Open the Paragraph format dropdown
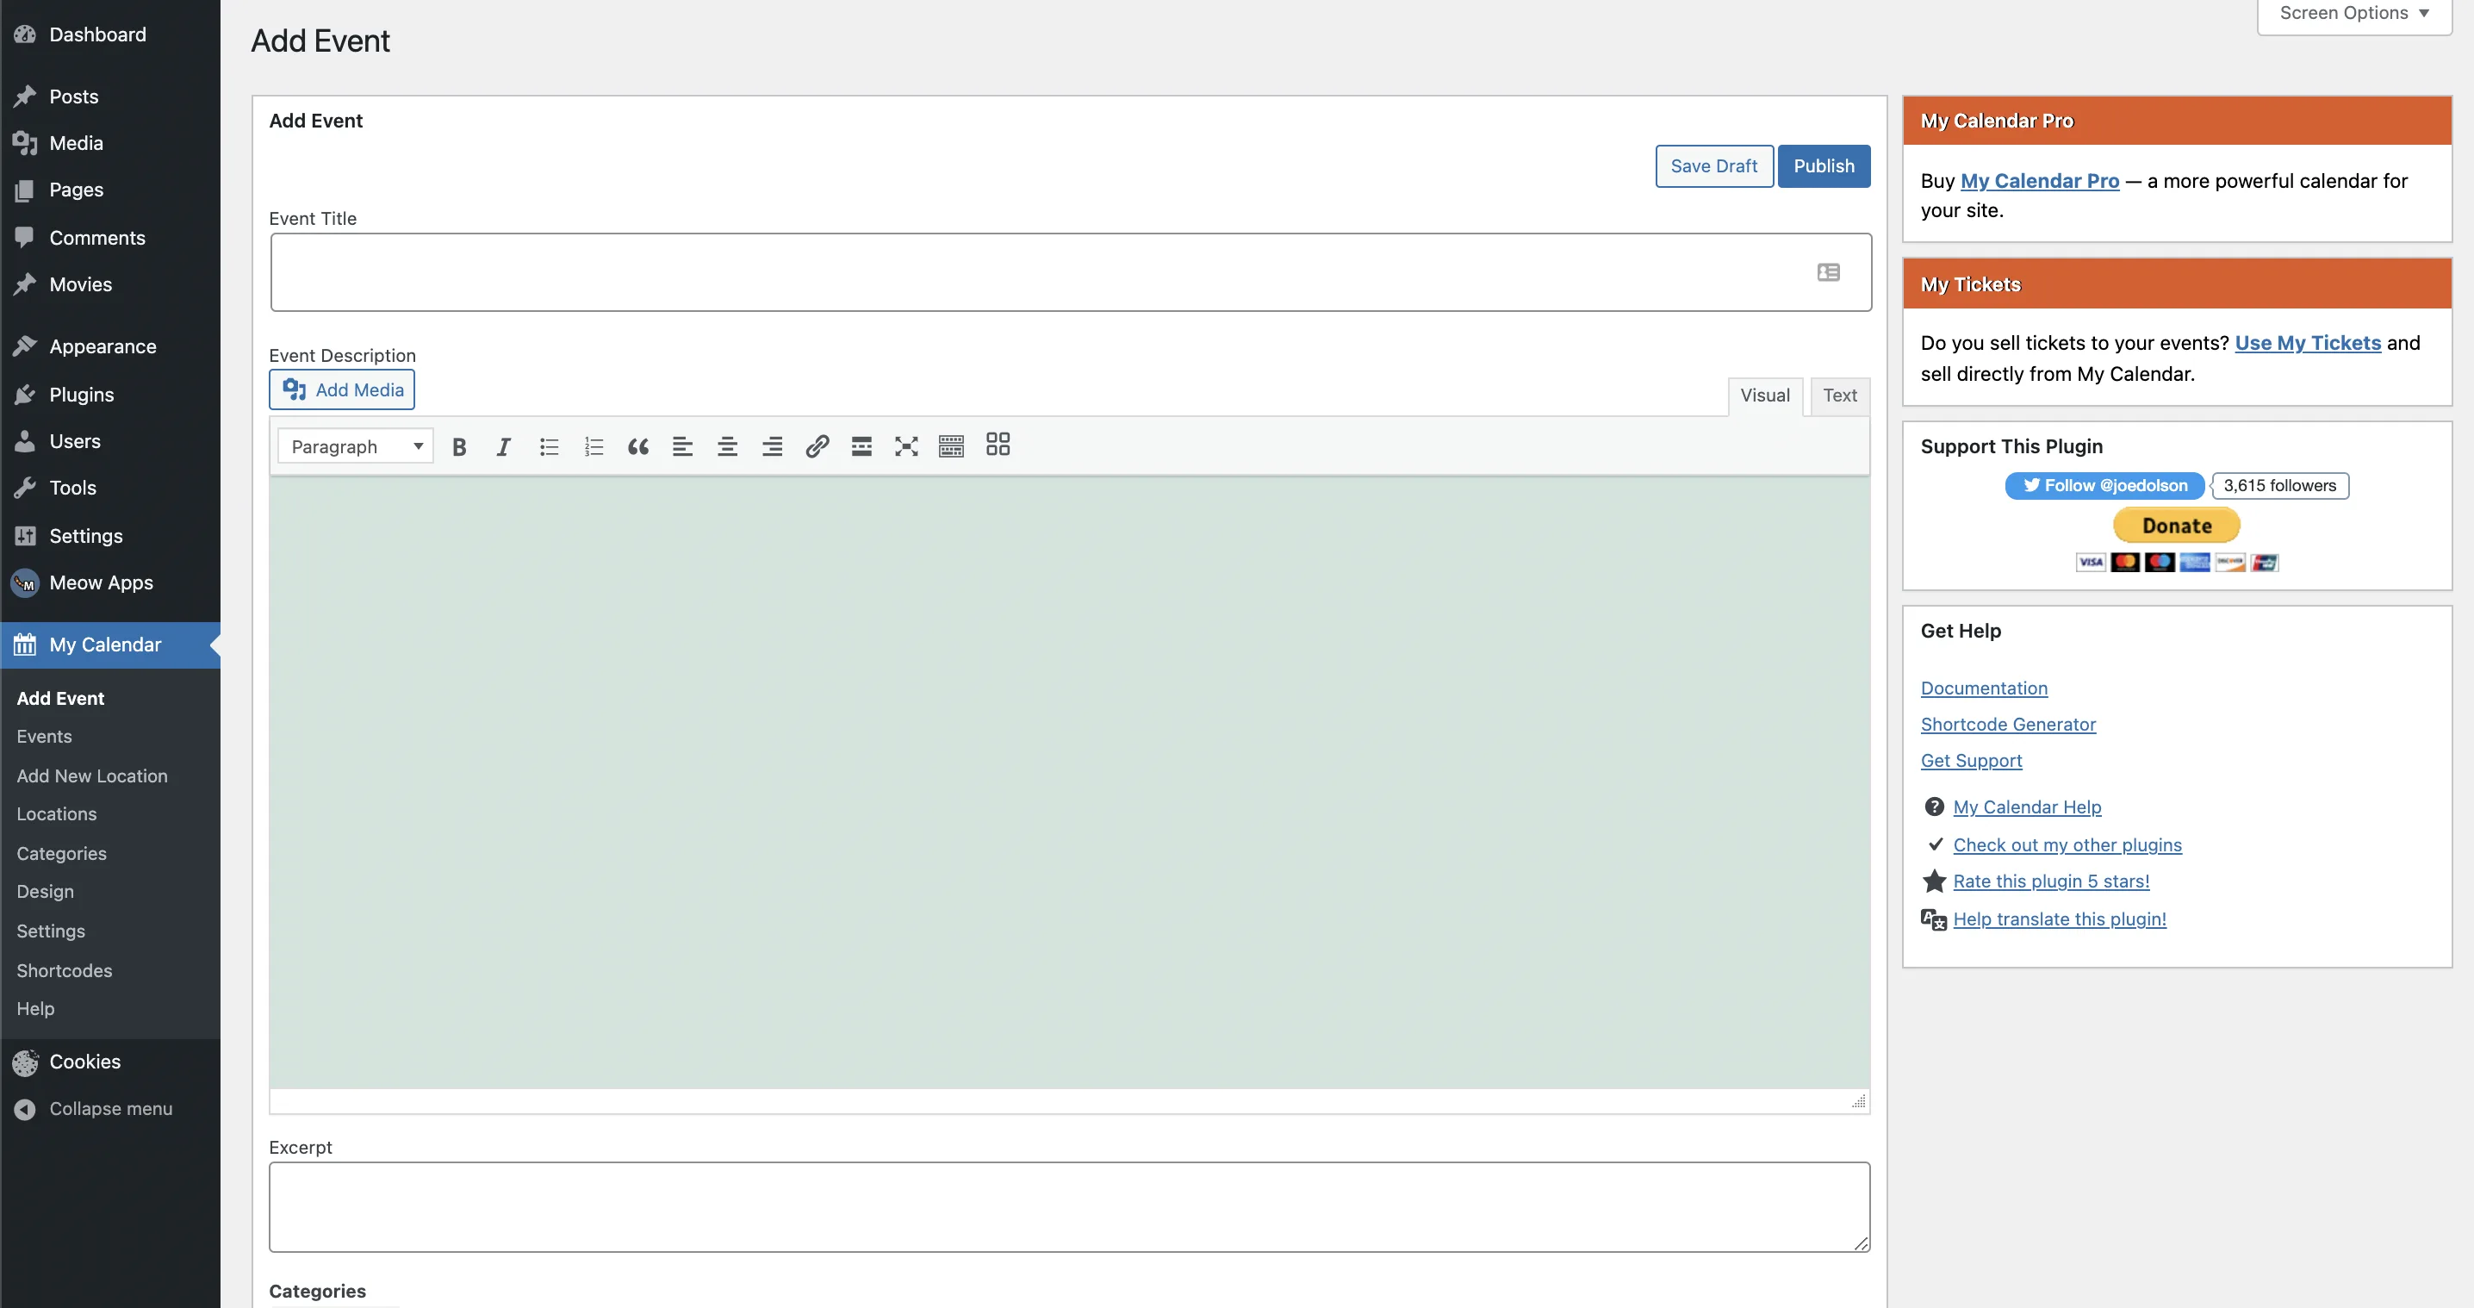Viewport: 2474px width, 1308px height. point(356,446)
